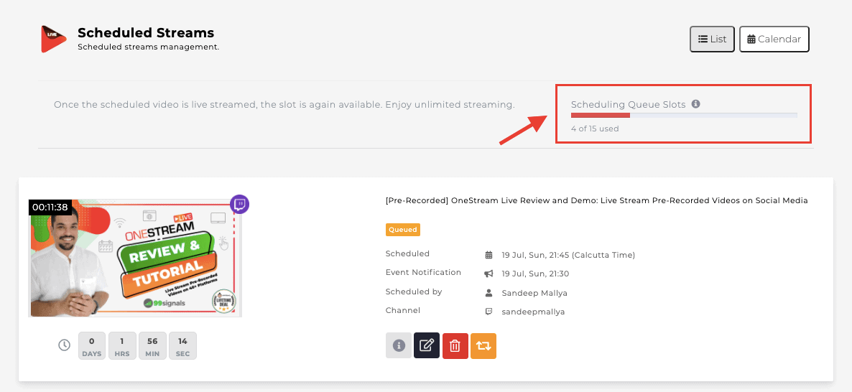Switch to Calendar view
This screenshot has width=852, height=392.
coord(774,39)
